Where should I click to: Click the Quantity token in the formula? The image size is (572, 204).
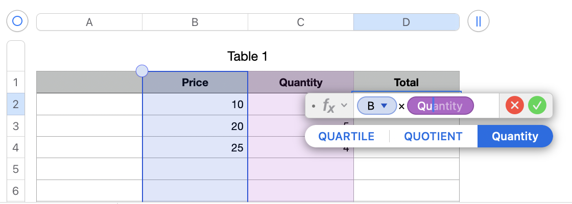click(441, 106)
